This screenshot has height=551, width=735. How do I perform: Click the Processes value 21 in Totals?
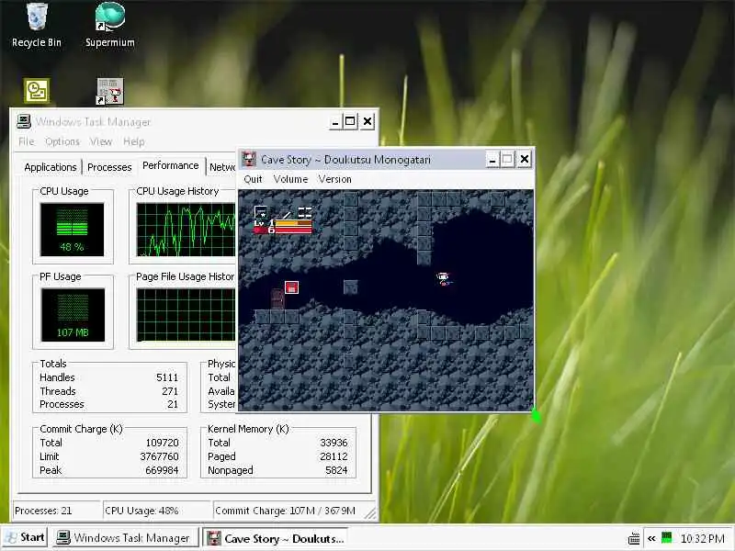click(x=173, y=404)
